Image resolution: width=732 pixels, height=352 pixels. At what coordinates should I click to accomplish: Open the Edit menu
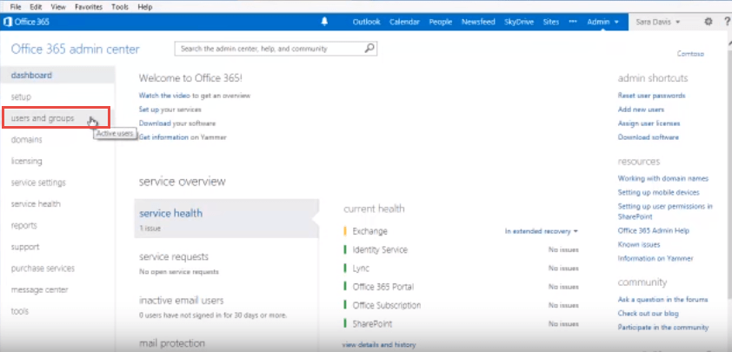[x=36, y=7]
